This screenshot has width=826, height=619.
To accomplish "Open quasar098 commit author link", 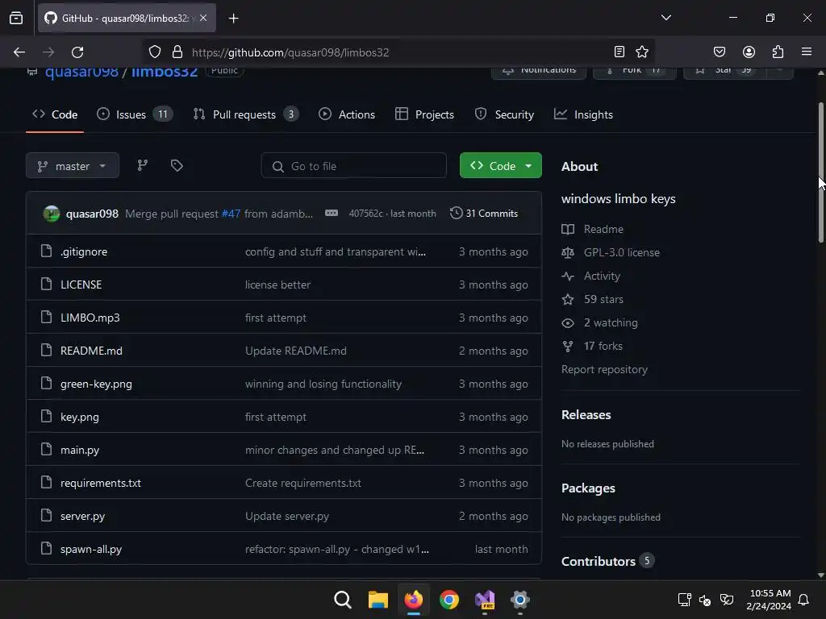I will pos(92,214).
